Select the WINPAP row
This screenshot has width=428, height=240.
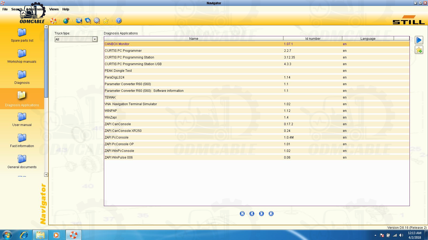257,111
